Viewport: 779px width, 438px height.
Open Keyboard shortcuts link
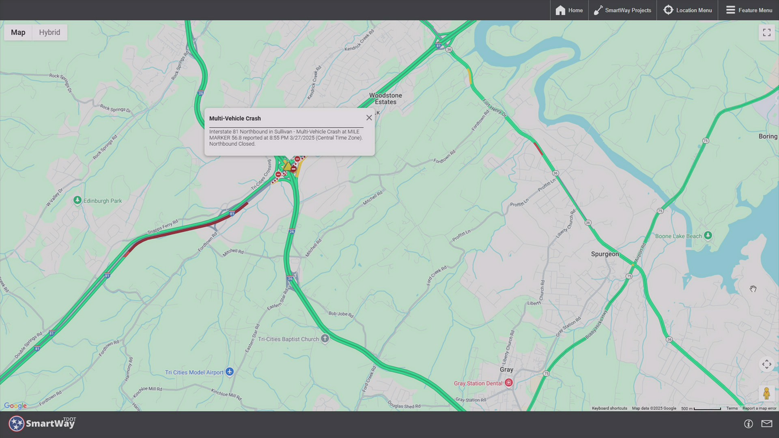[x=609, y=408]
